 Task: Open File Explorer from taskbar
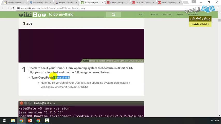13,121
